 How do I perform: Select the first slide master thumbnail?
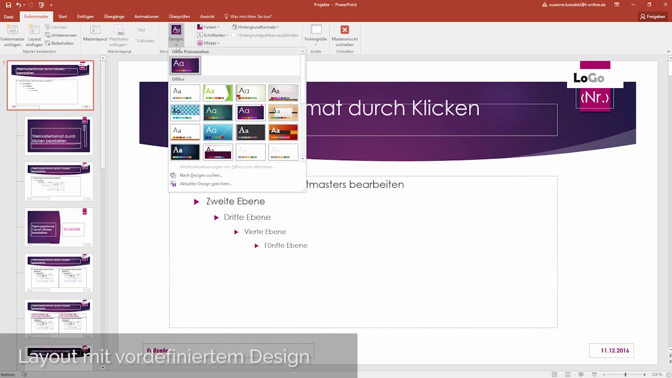pyautogui.click(x=50, y=85)
